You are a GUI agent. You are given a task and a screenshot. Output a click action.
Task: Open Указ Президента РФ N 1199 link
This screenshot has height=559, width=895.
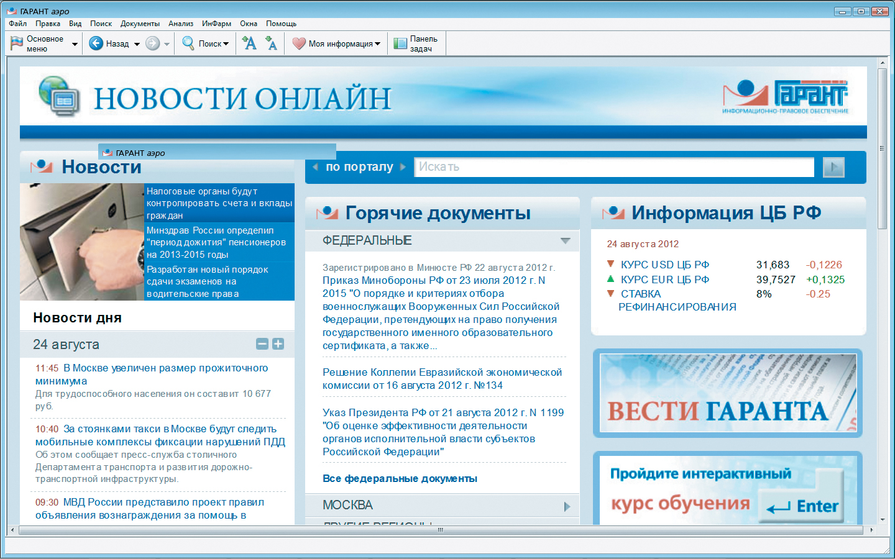[x=443, y=432]
